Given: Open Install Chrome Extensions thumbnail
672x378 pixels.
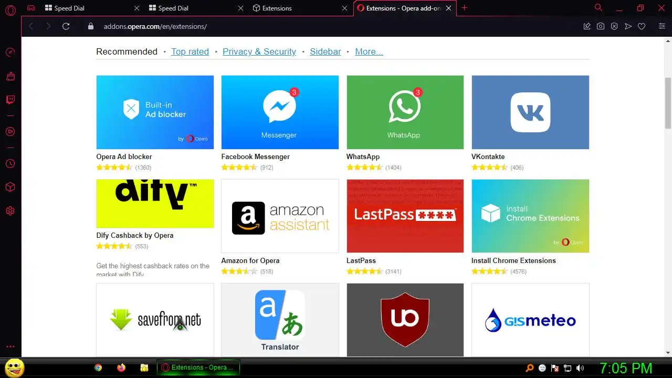Looking at the screenshot, I should point(530,216).
